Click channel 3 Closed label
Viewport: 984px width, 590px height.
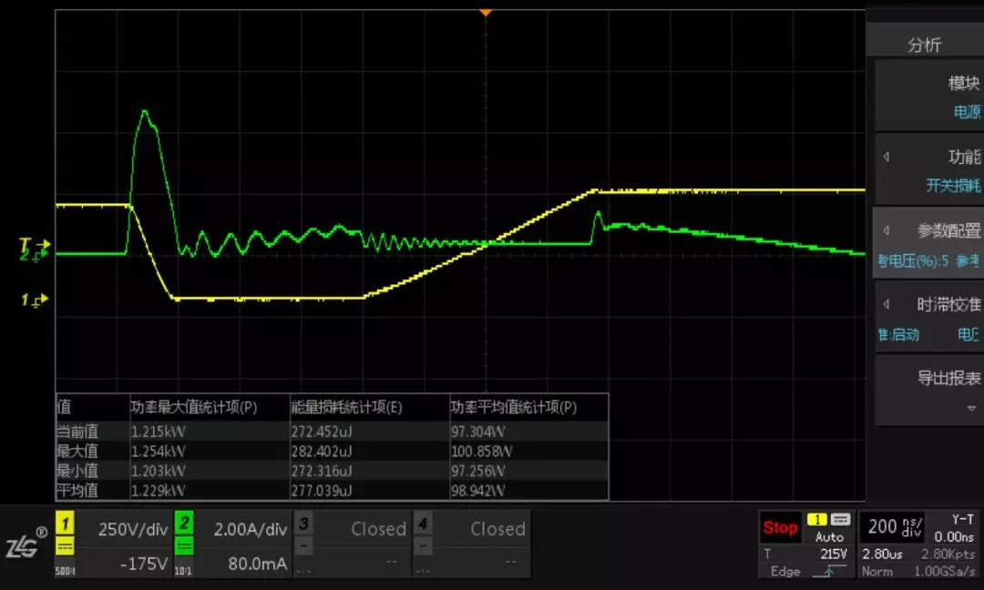[x=378, y=529]
